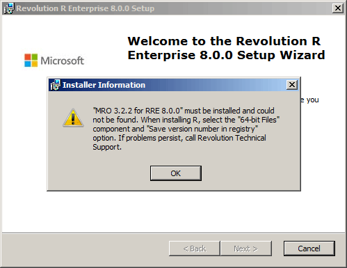The width and height of the screenshot is (347, 268).
Task: Click the setup icon in main title bar
Action: 9,8
